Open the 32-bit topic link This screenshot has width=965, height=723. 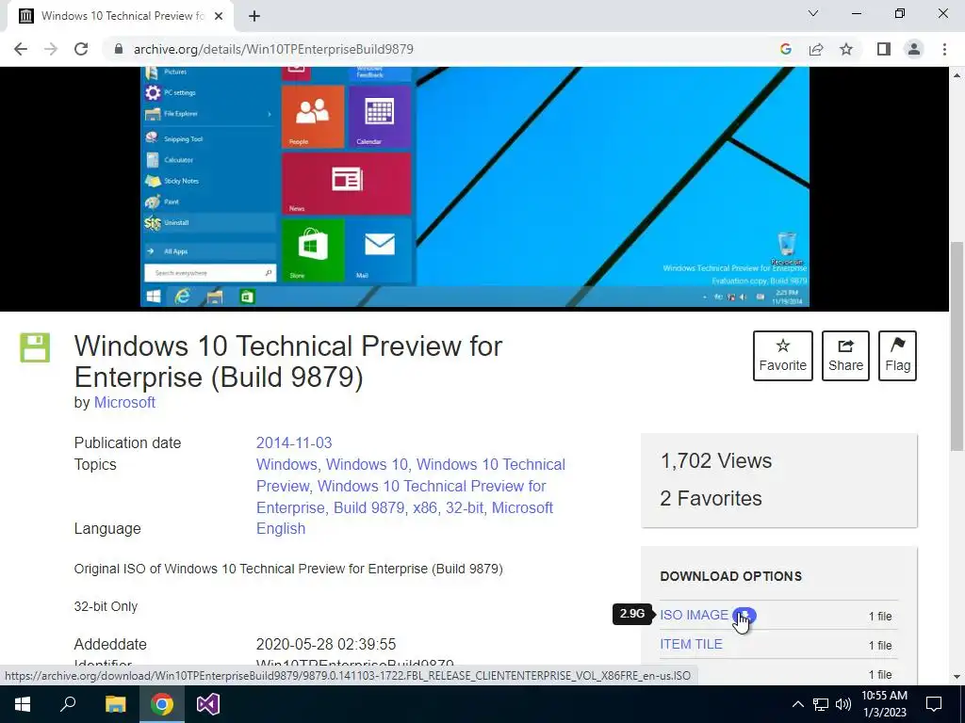coord(464,507)
